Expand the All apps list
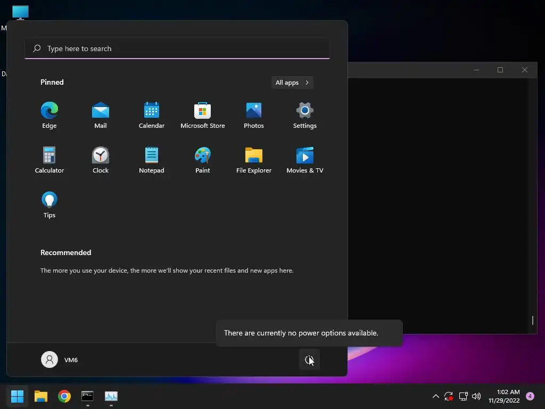The image size is (545, 409). (x=292, y=83)
